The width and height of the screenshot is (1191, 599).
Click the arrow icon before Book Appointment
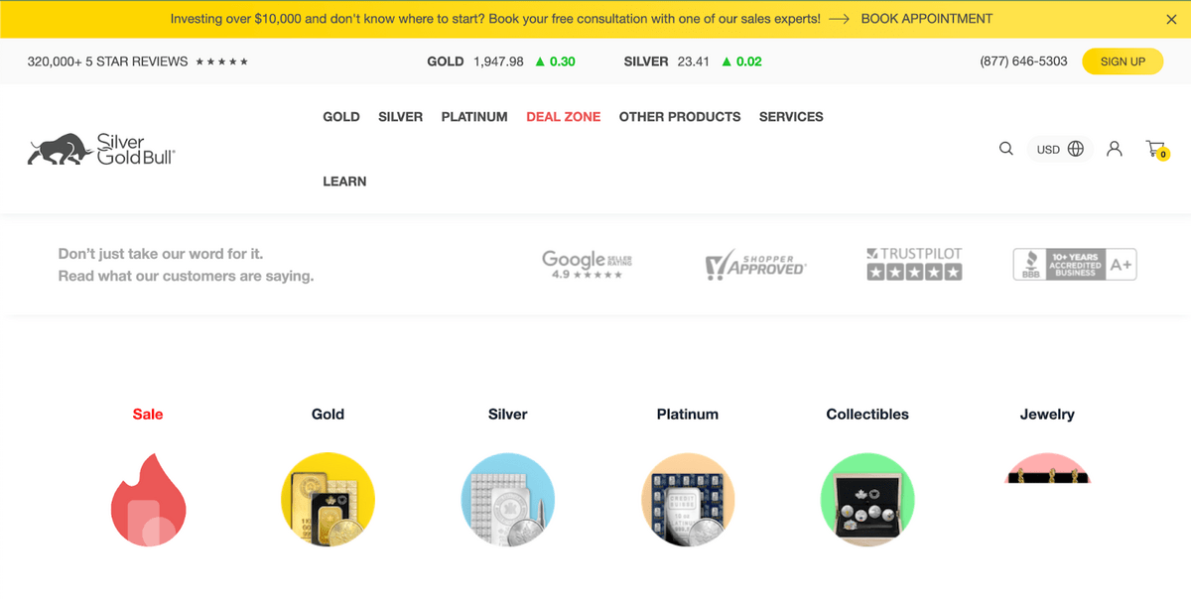[839, 19]
